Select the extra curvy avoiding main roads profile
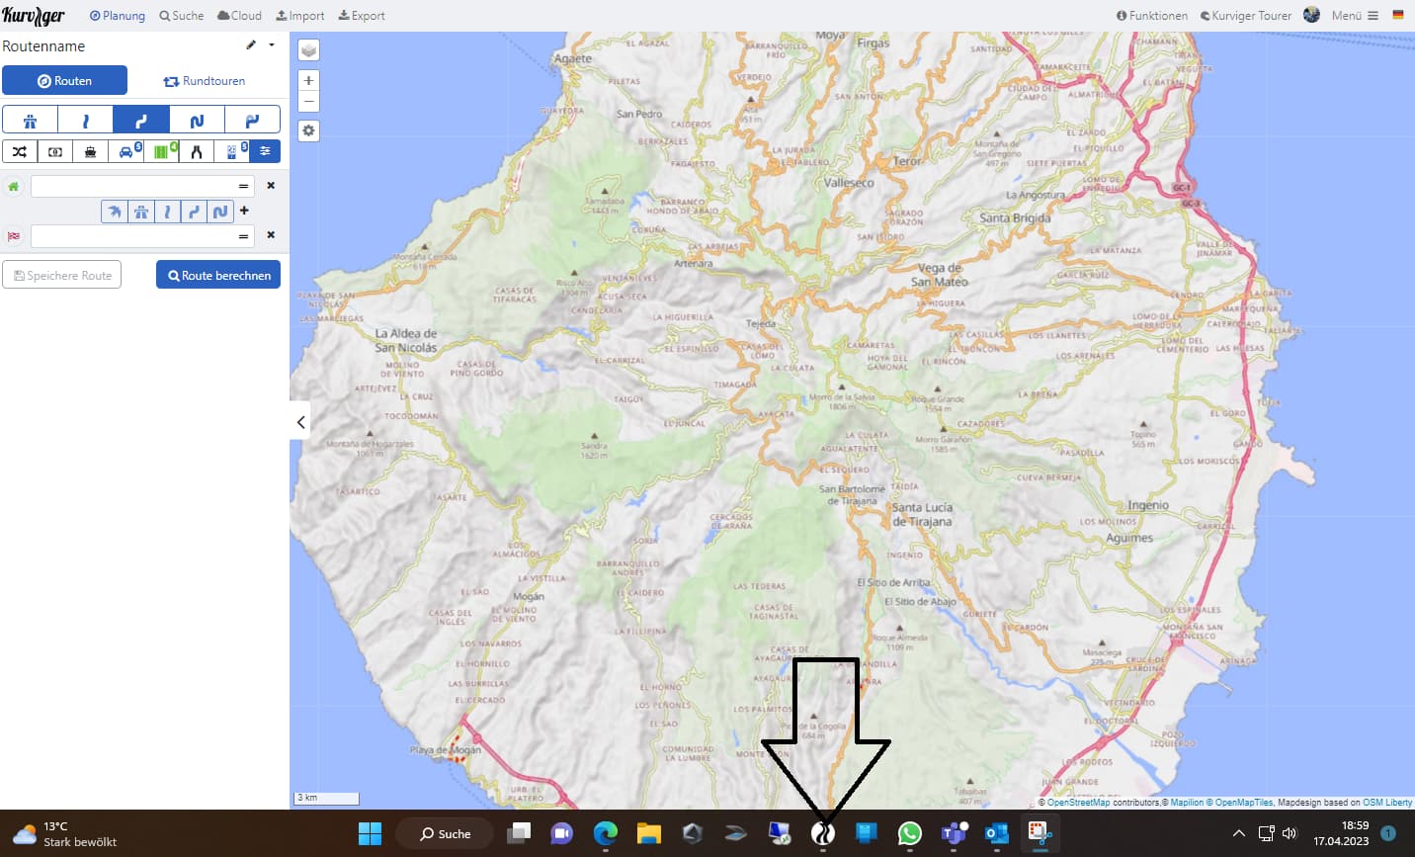The height and width of the screenshot is (857, 1415). click(252, 121)
